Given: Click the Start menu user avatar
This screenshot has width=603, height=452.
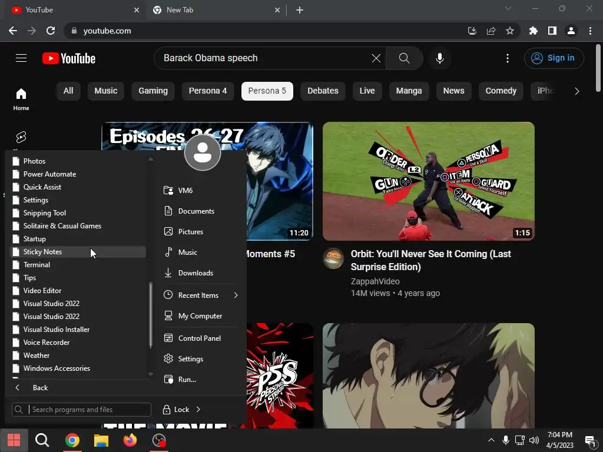Looking at the screenshot, I should click(203, 152).
